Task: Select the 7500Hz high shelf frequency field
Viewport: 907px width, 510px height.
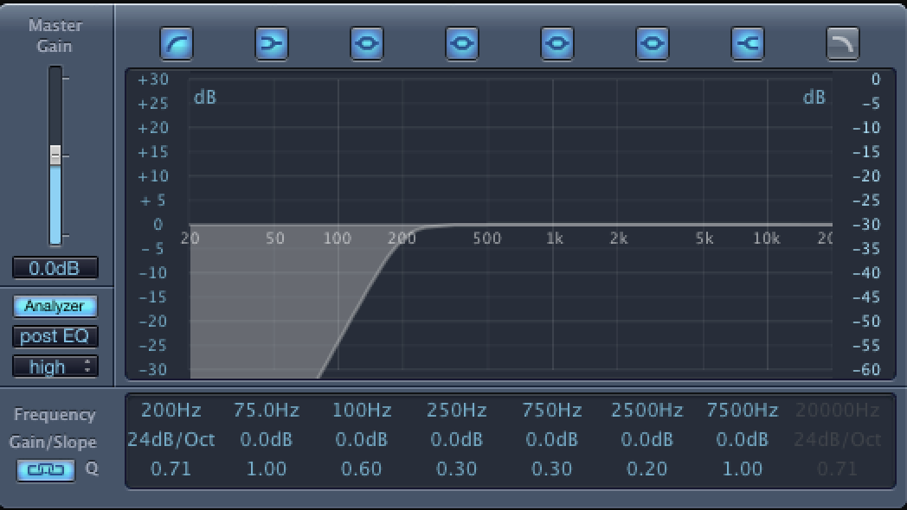Action: [742, 410]
